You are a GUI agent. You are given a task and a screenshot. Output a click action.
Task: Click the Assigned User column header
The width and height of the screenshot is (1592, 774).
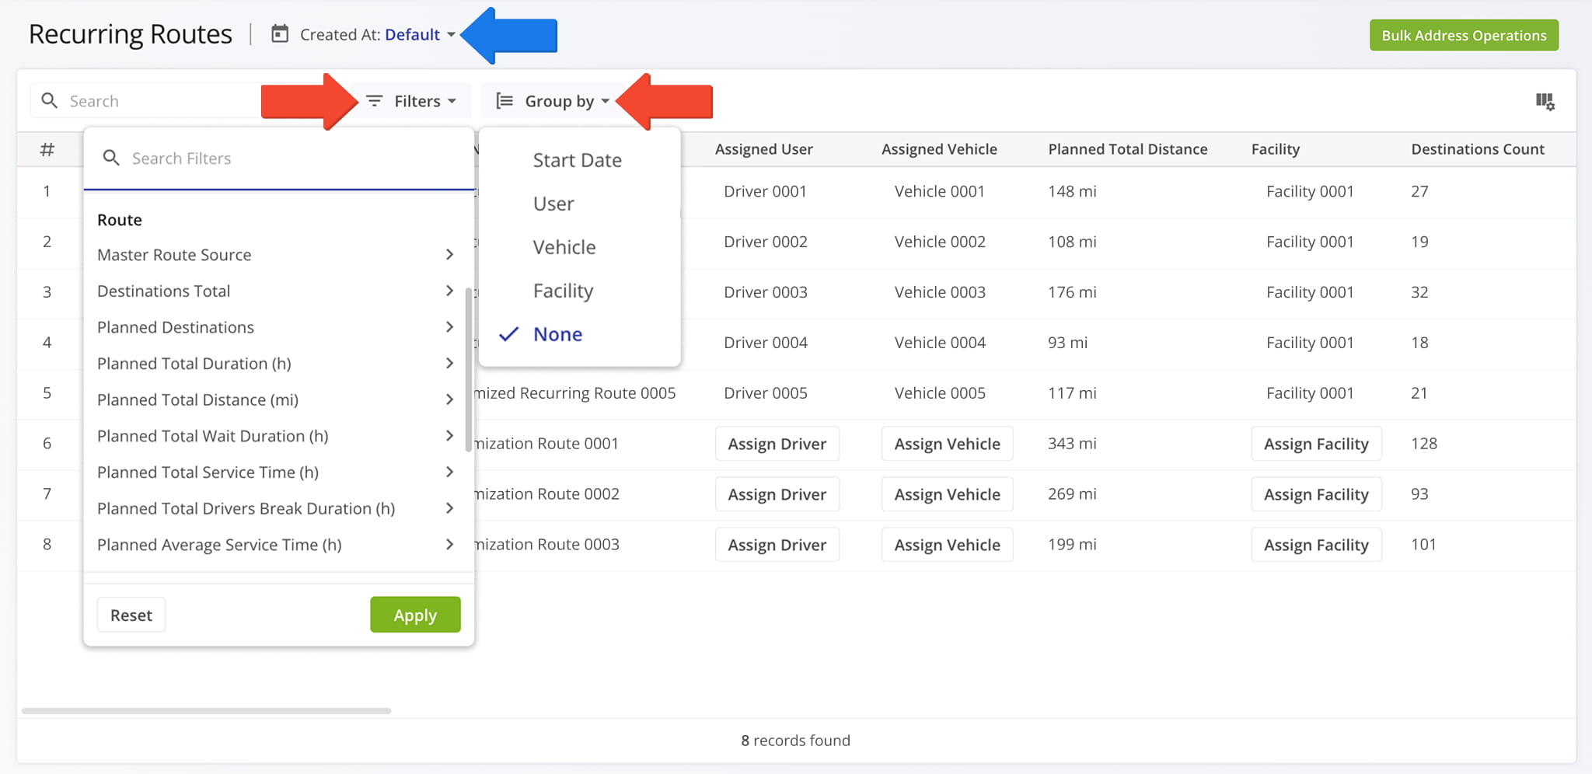pyautogui.click(x=763, y=149)
